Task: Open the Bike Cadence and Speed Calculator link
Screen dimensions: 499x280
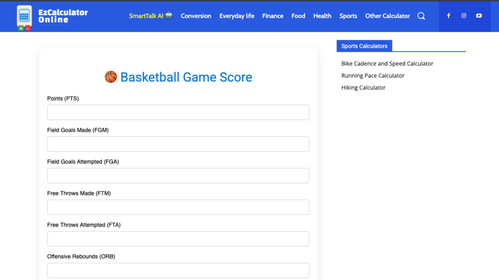Action: pos(387,63)
